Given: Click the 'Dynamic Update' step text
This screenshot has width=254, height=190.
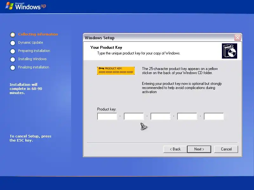Looking at the screenshot, I should 30,42.
